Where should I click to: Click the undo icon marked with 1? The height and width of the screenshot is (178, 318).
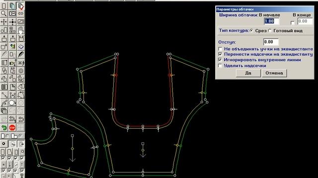tap(12, 119)
